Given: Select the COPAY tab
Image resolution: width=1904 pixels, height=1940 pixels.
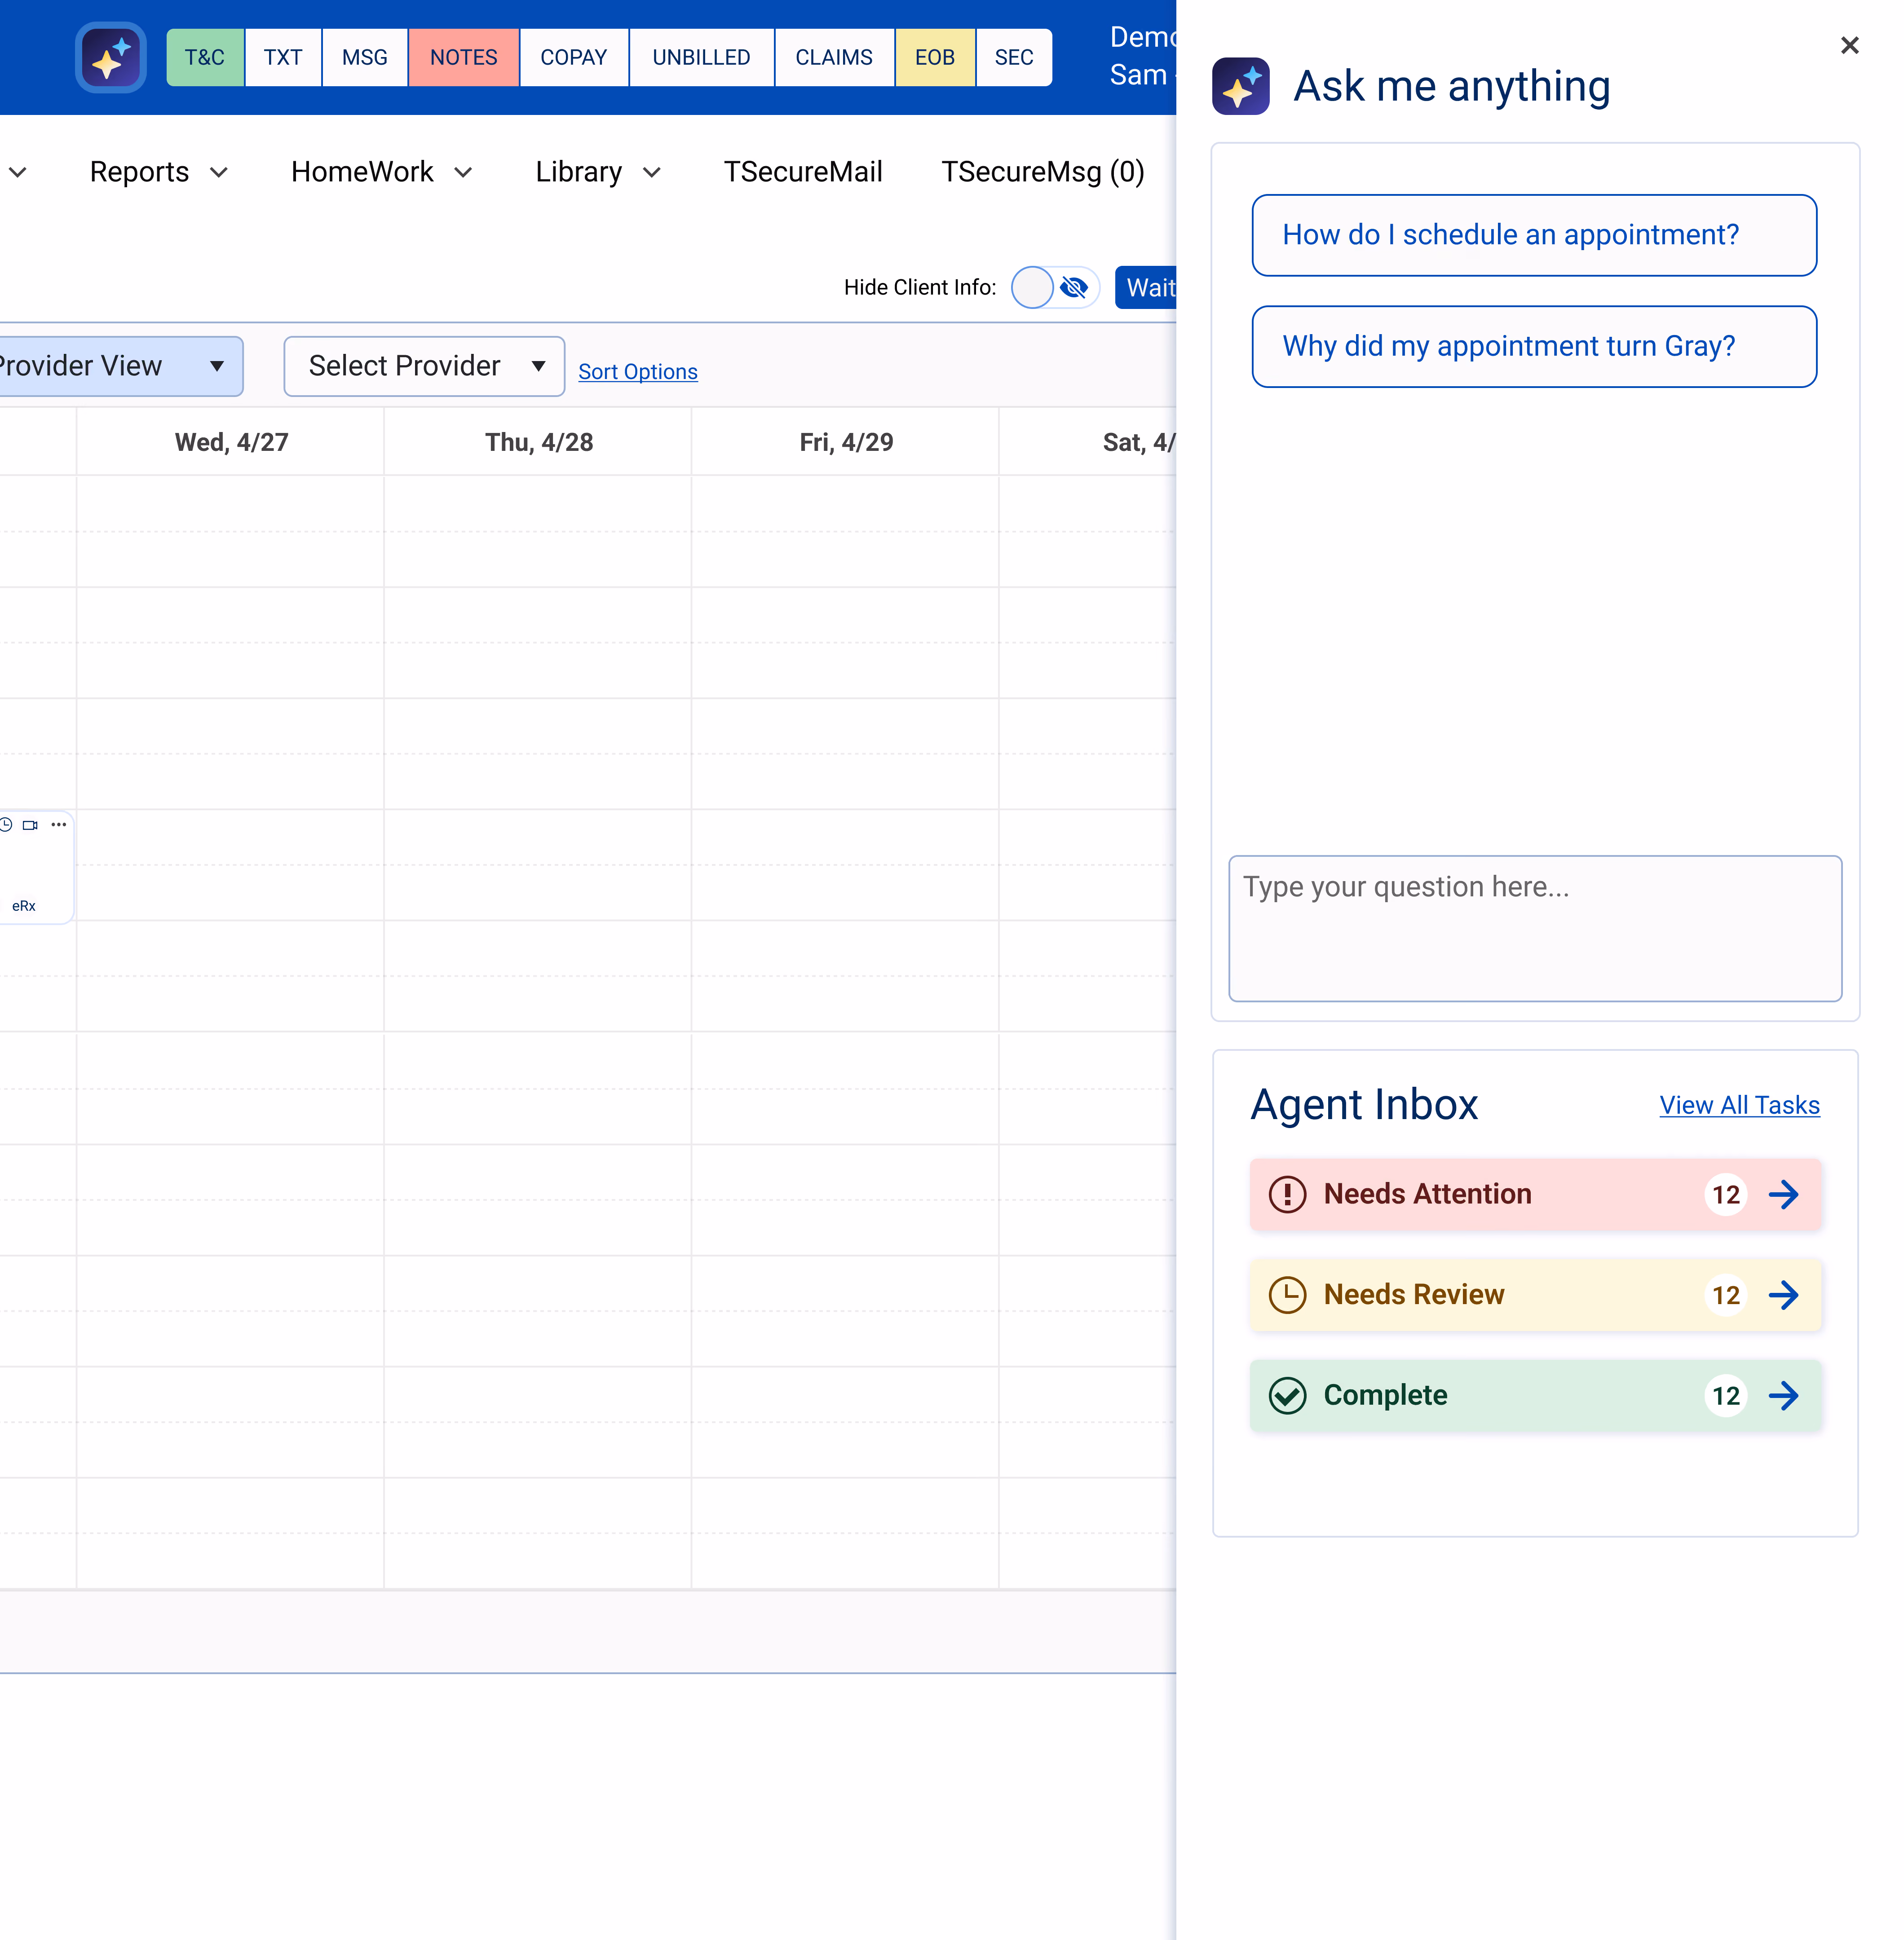Looking at the screenshot, I should (574, 58).
